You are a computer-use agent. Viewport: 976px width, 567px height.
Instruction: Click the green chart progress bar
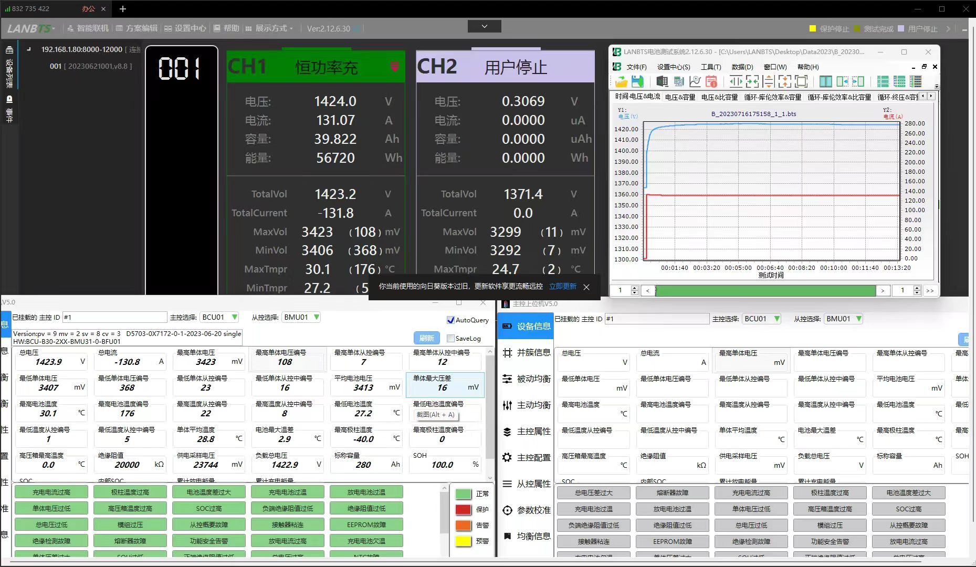click(x=765, y=290)
